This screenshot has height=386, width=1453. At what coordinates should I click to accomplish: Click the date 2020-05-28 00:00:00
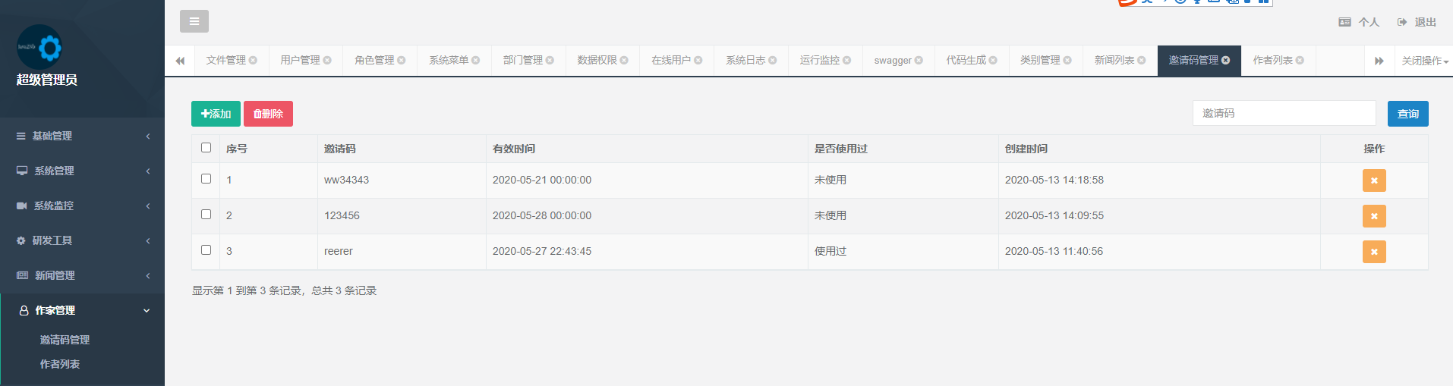pos(542,215)
